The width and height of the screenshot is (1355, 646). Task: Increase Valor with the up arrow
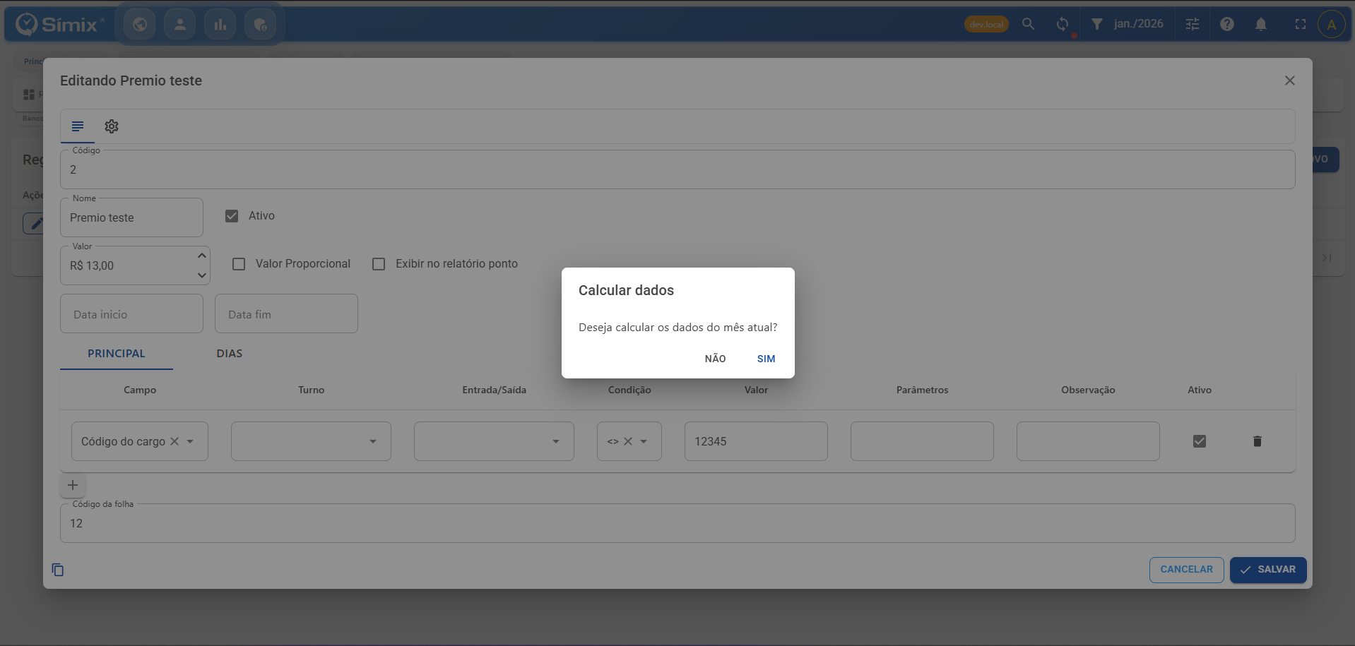202,256
